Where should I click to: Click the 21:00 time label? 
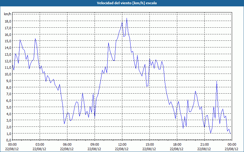point(204,145)
